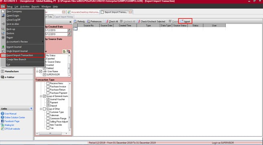Collapse the Group of General Journal node

point(41,96)
